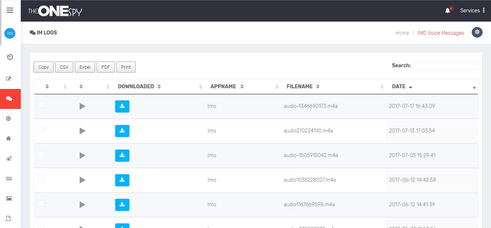Open the paper plane sidebar icon

point(9,158)
